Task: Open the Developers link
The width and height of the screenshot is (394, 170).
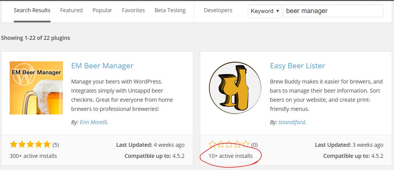Action: pyautogui.click(x=218, y=10)
